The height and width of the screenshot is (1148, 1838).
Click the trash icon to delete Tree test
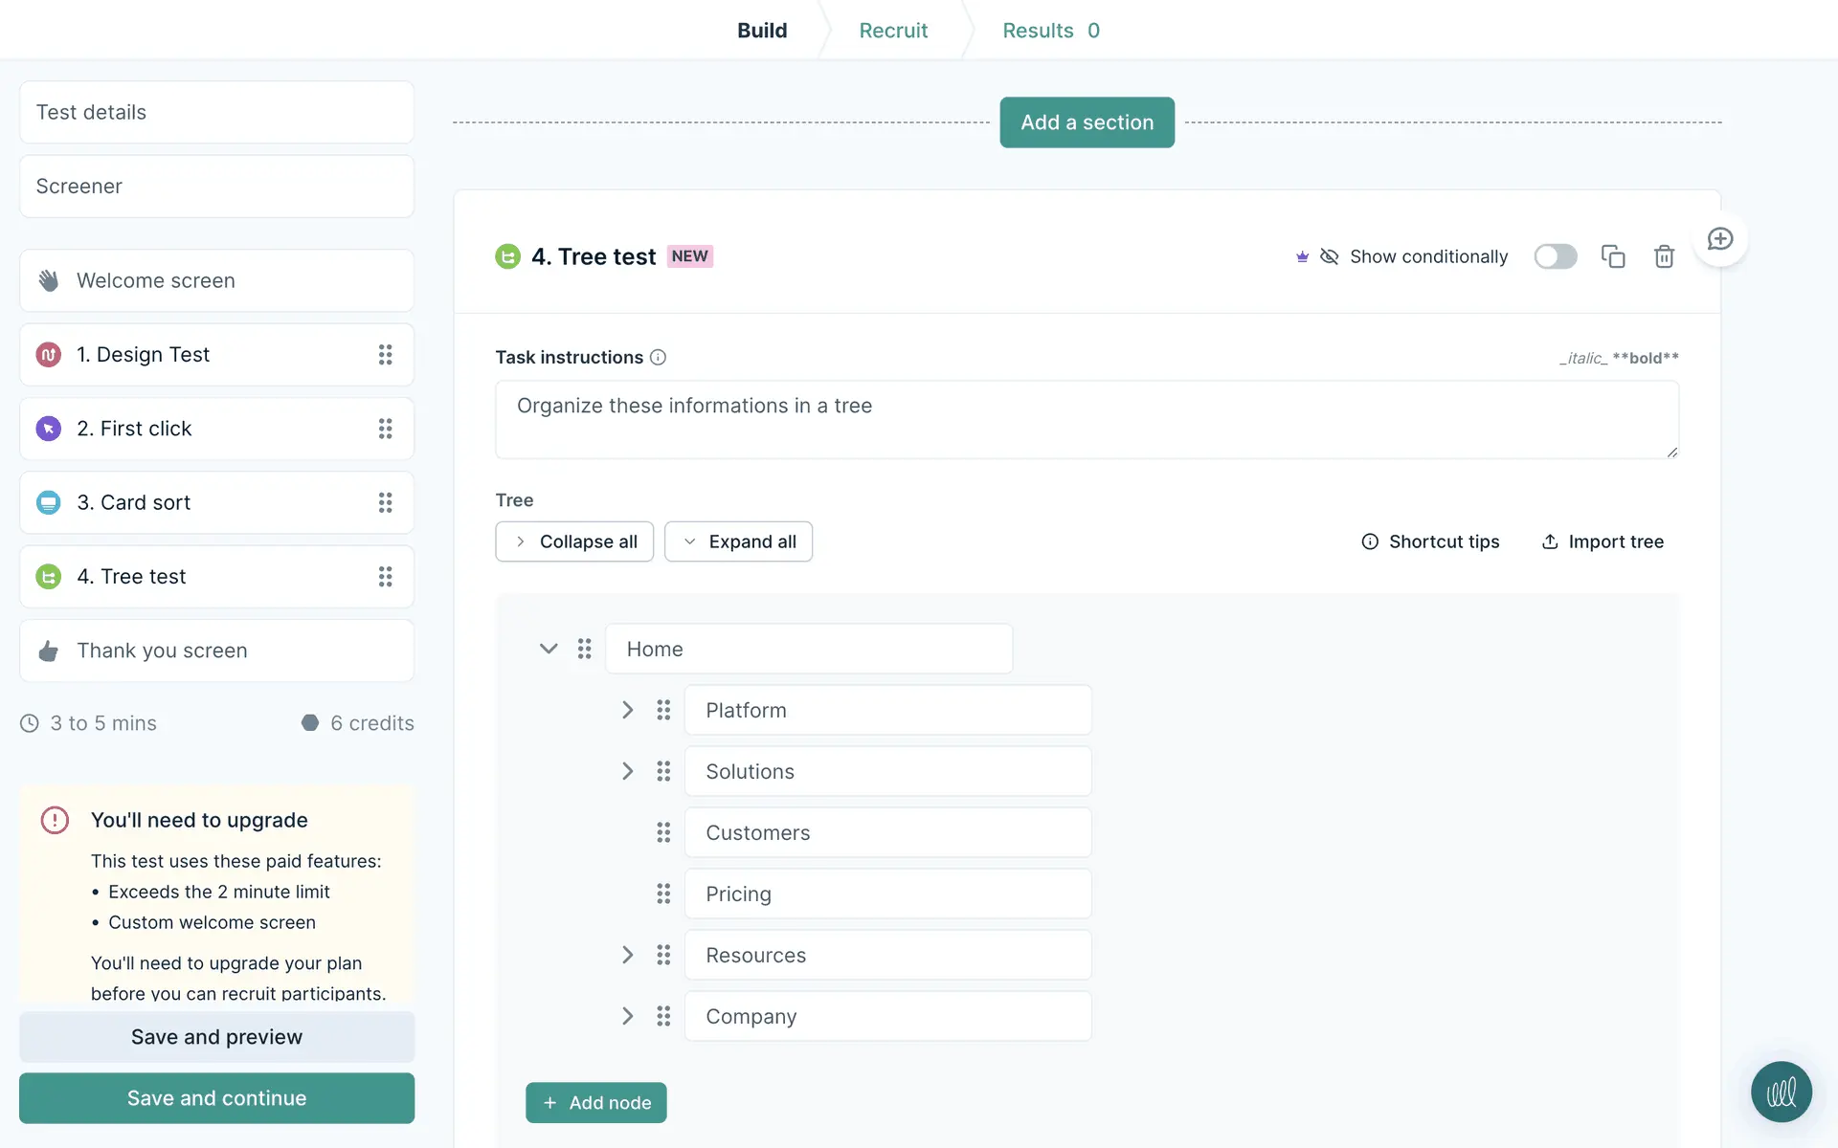(1664, 256)
